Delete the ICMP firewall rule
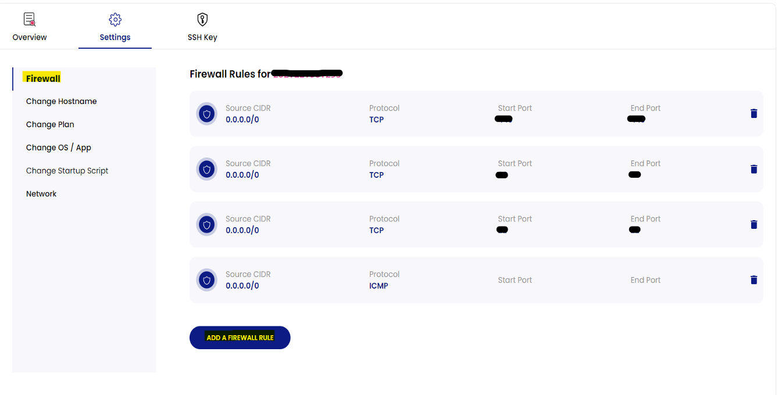Screen dimensions: 778x395 coord(754,280)
